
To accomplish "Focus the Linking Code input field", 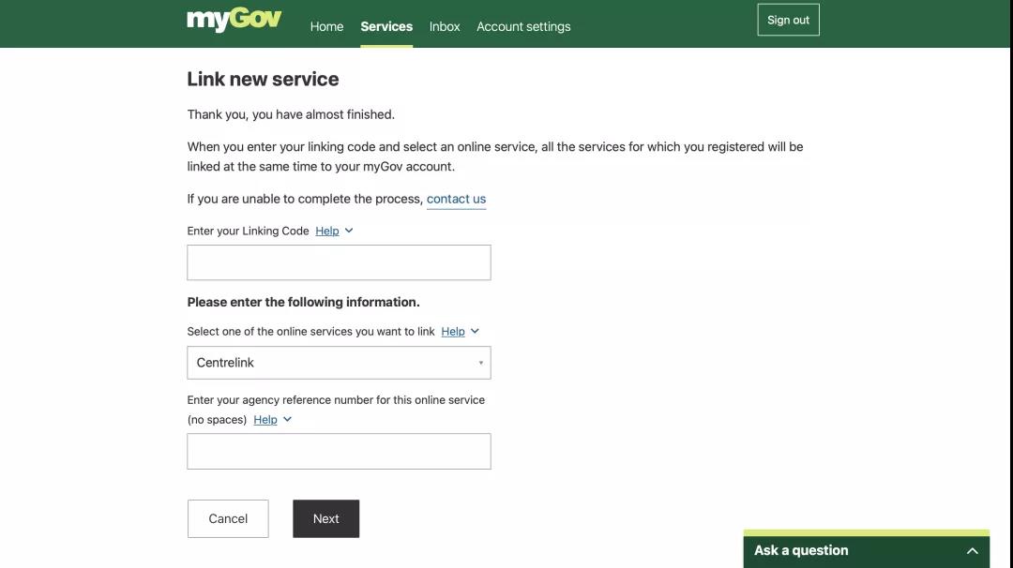I will coord(339,262).
